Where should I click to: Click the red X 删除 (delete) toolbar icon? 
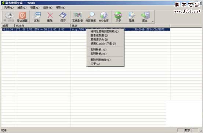(50, 17)
